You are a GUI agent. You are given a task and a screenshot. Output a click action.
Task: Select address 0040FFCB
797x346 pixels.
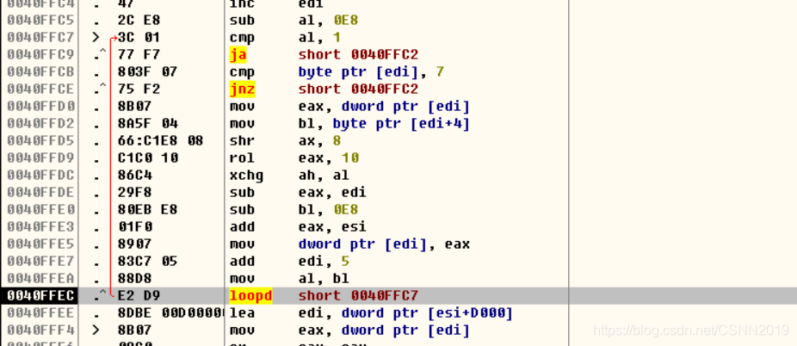(40, 72)
